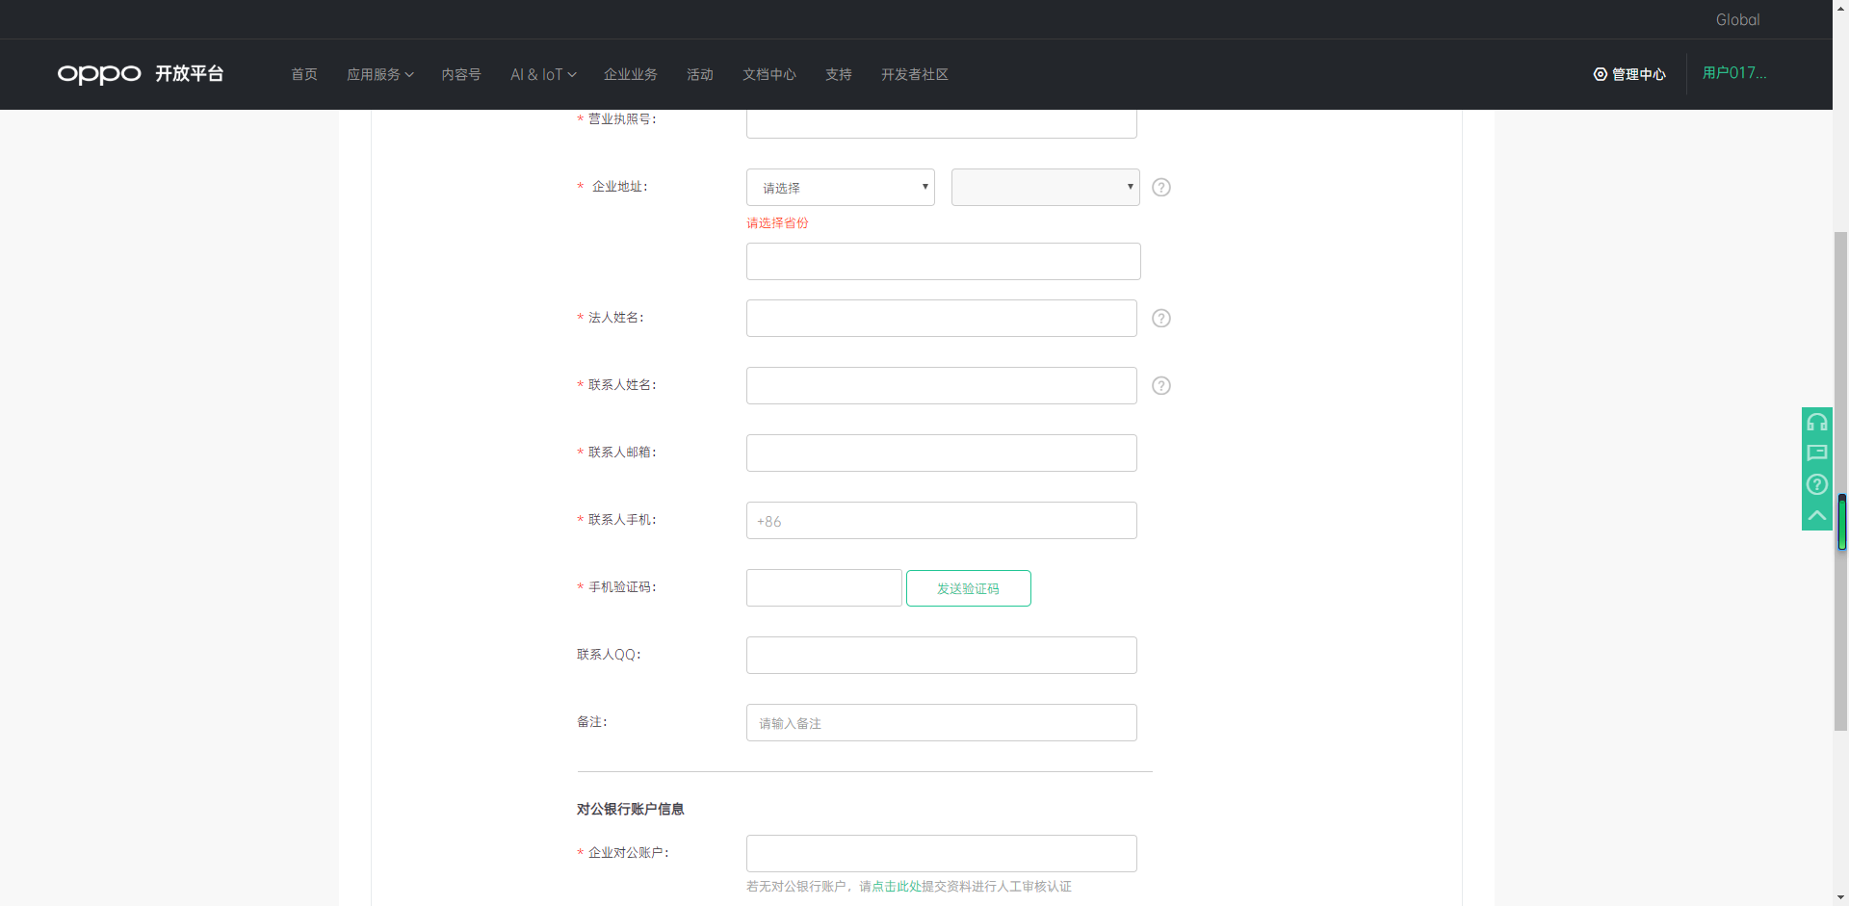This screenshot has height=906, width=1849.
Task: Click the 营业执照号 input field
Action: tap(942, 123)
